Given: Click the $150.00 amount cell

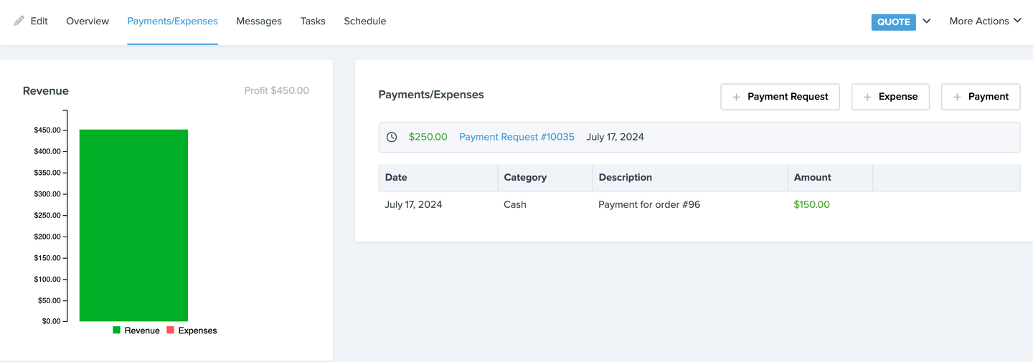Looking at the screenshot, I should pos(812,205).
